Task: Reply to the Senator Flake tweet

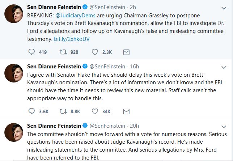Action: [31, 111]
